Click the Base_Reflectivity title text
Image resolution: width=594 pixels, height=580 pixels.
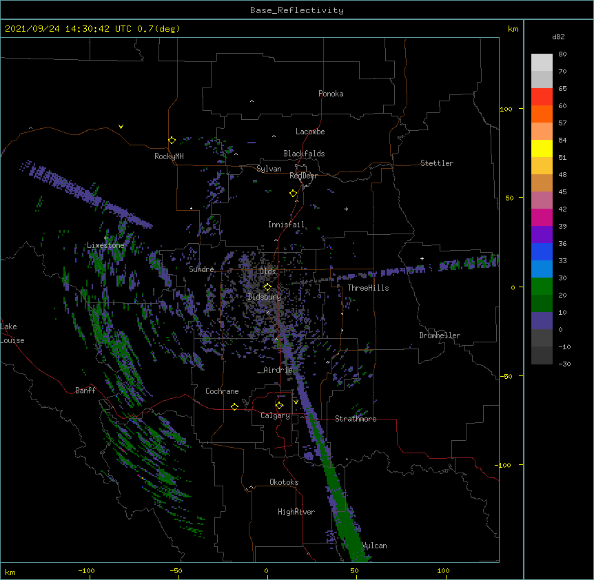pos(297,10)
